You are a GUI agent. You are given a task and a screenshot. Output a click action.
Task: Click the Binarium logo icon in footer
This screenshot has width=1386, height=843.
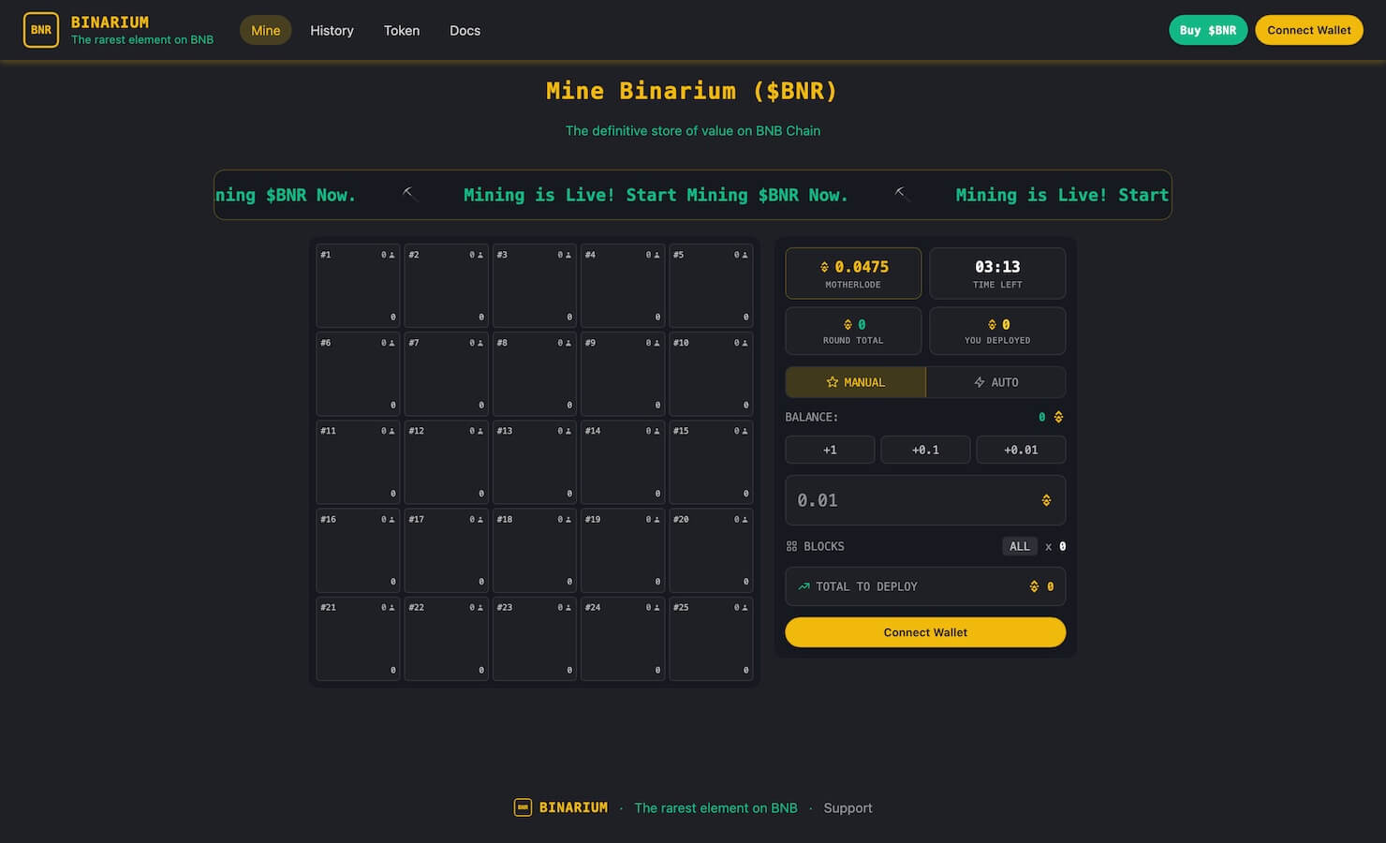click(523, 807)
